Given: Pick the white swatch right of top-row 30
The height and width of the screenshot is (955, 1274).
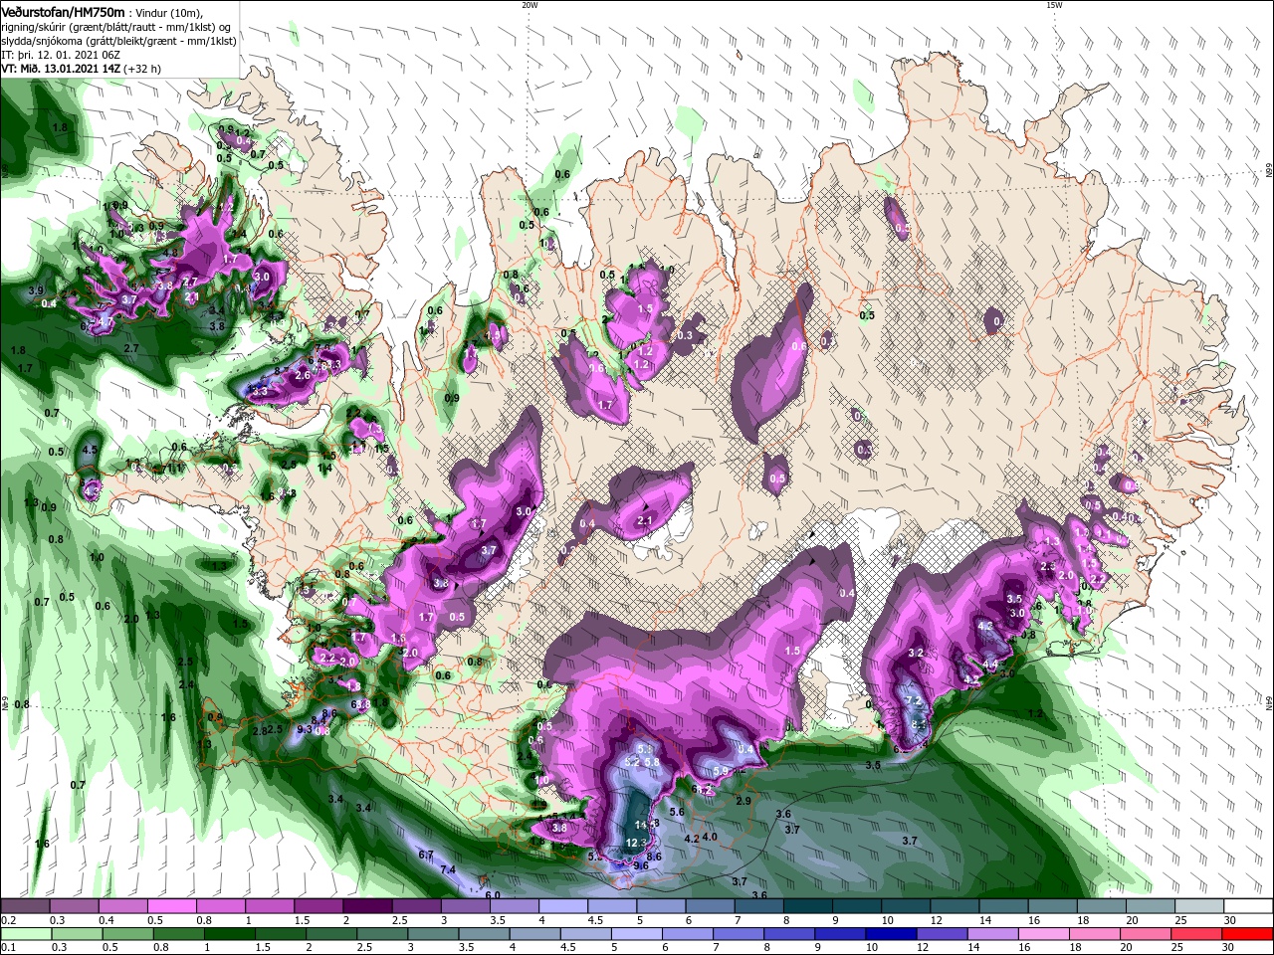Looking at the screenshot, I should 1248,906.
